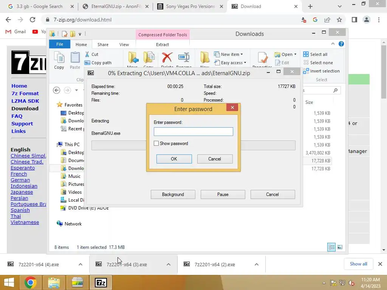Open options for 7z2201-x64 (3).exe download

click(169, 264)
